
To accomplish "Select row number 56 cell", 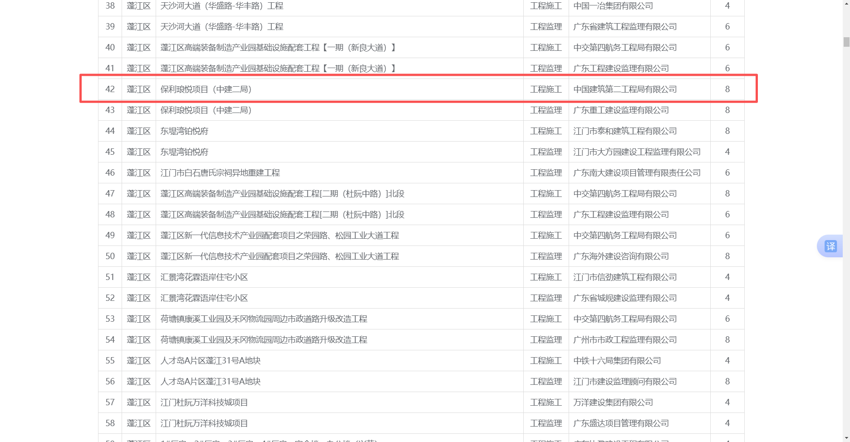I will (110, 382).
